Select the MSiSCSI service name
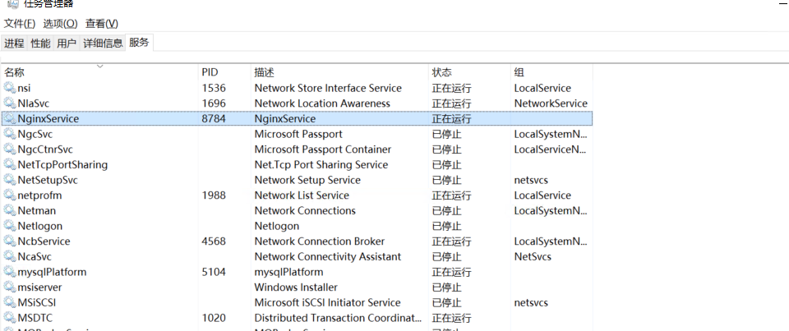This screenshot has width=789, height=331. (37, 303)
